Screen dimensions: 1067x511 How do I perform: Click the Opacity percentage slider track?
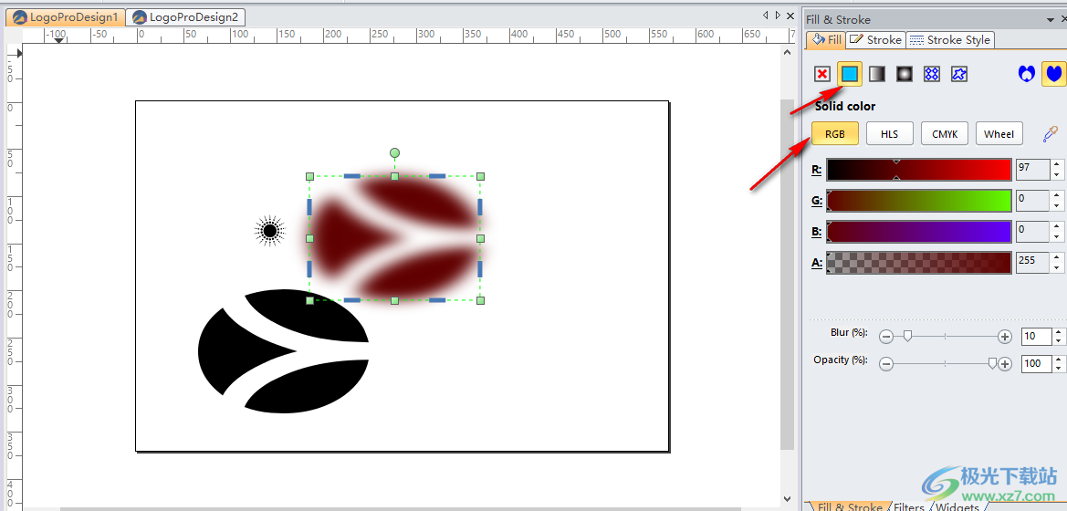[946, 364]
